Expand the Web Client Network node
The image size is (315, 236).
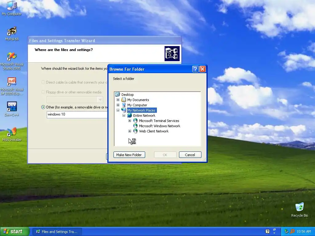click(x=130, y=131)
